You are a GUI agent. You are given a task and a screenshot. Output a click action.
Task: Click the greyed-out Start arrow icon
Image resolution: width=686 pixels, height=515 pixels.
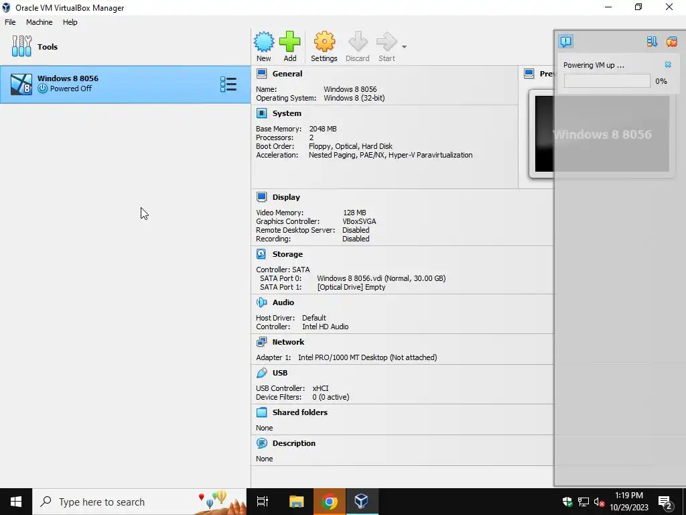pos(387,42)
